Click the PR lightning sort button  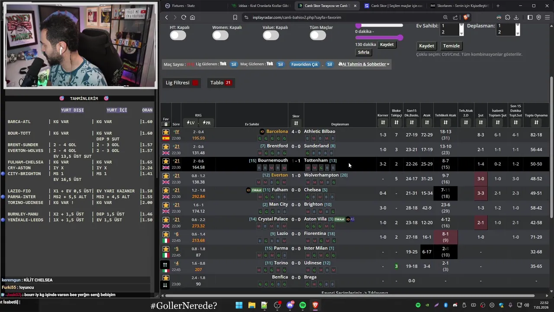[206, 123]
